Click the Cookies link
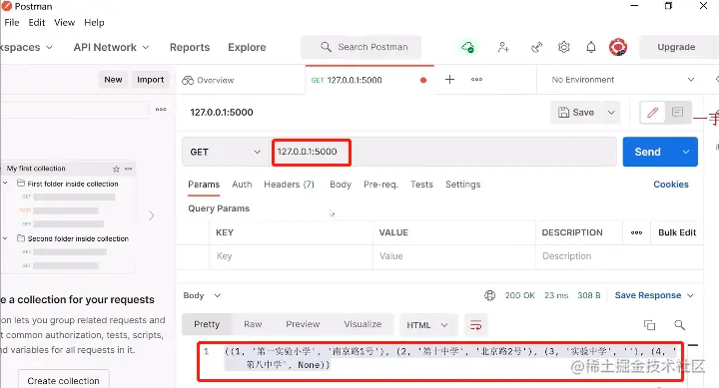Image resolution: width=719 pixels, height=388 pixels. 671,185
